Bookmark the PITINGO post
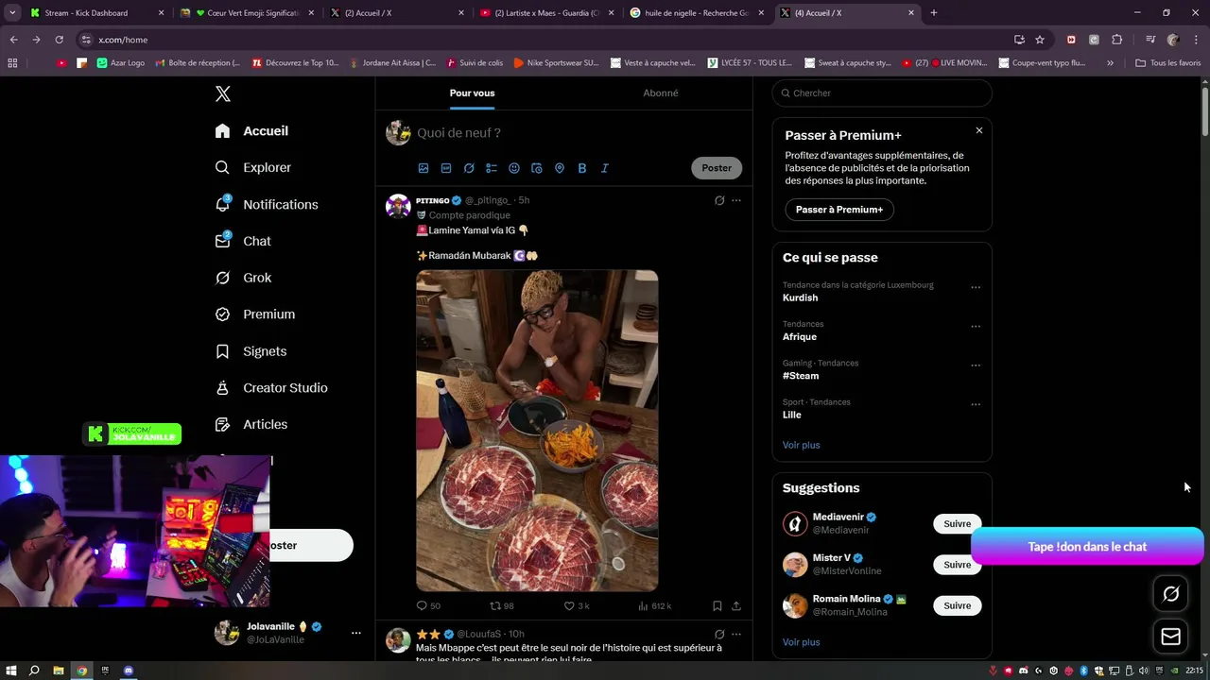 [x=717, y=606]
